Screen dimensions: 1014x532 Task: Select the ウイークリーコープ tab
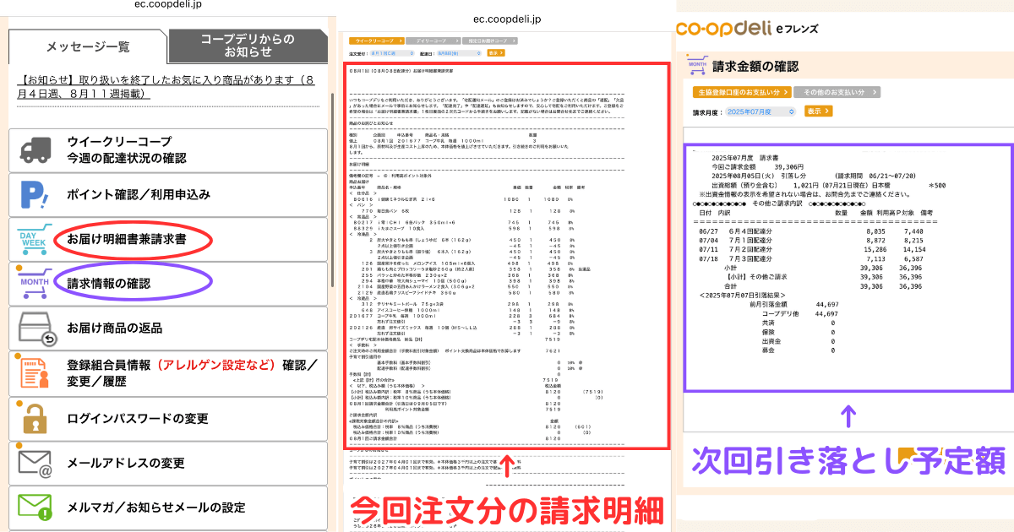click(x=376, y=40)
